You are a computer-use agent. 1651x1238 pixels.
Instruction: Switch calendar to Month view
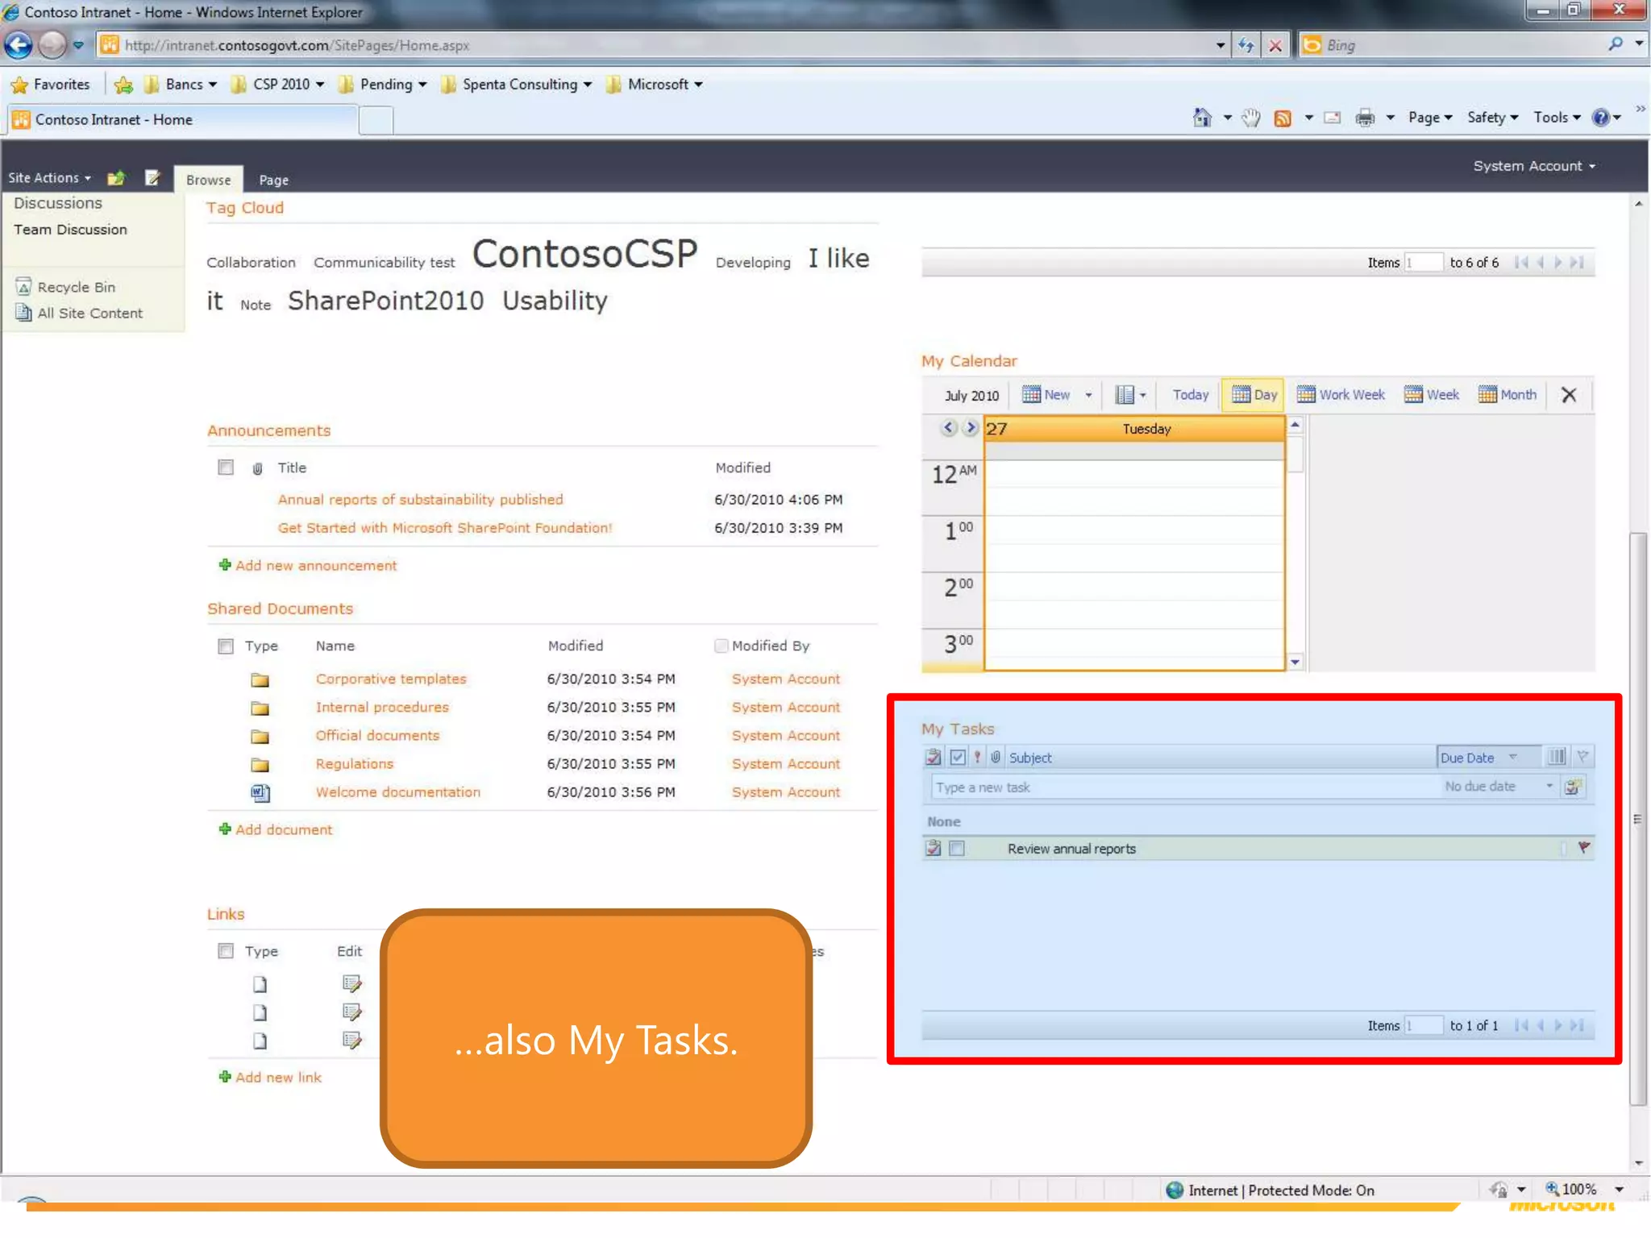coord(1508,395)
